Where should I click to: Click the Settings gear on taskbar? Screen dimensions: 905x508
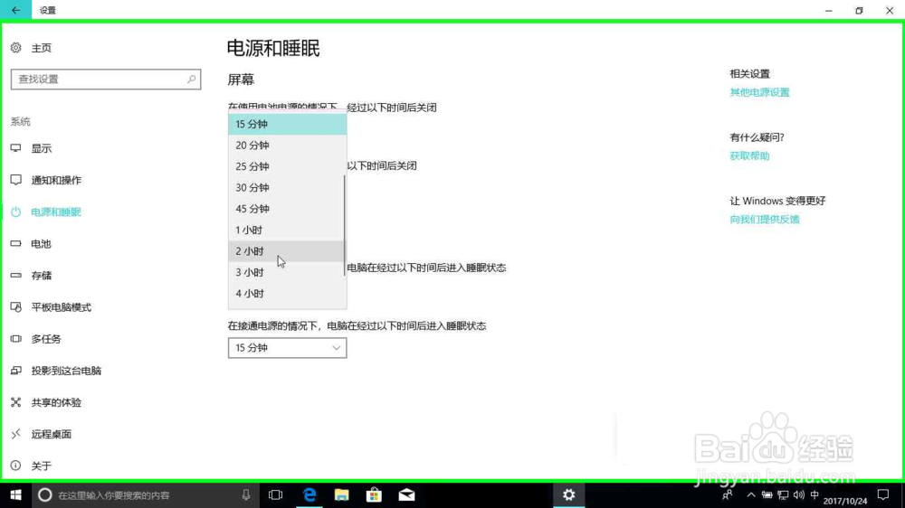(x=569, y=495)
